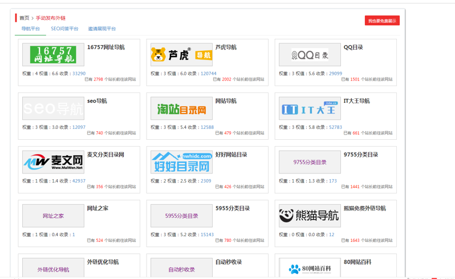Click the 收录 count 173

333,181
